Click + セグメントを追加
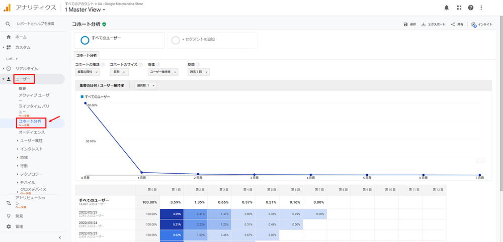This screenshot has height=242, width=503. (x=212, y=40)
